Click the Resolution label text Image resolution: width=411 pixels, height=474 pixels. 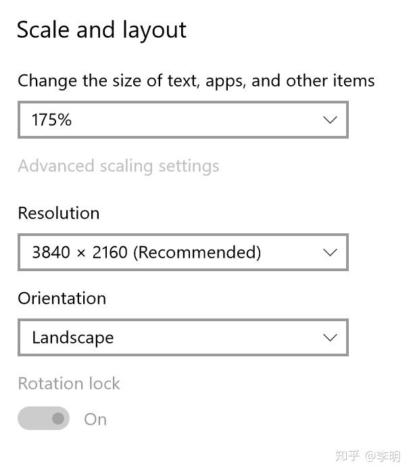point(59,213)
